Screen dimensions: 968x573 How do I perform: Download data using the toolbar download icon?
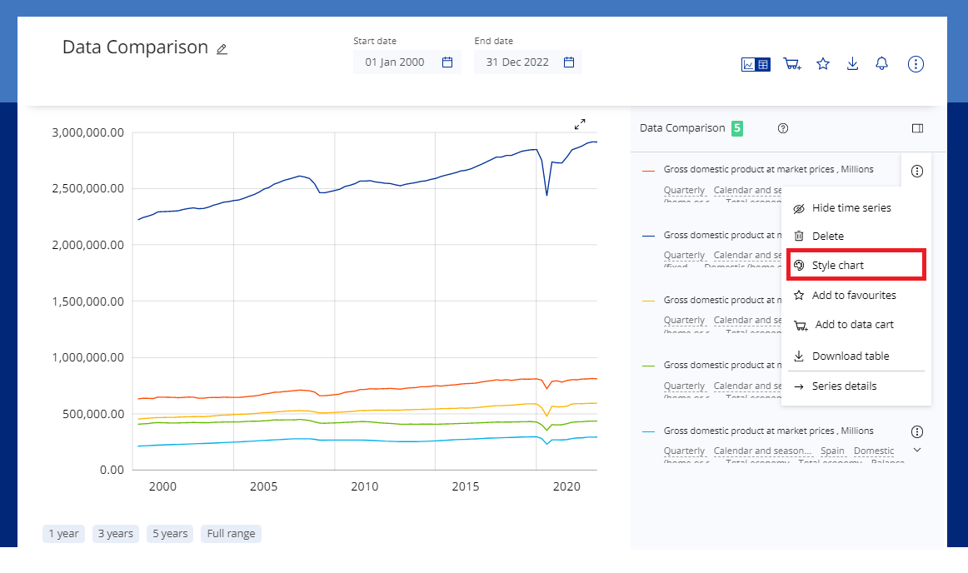(x=851, y=63)
